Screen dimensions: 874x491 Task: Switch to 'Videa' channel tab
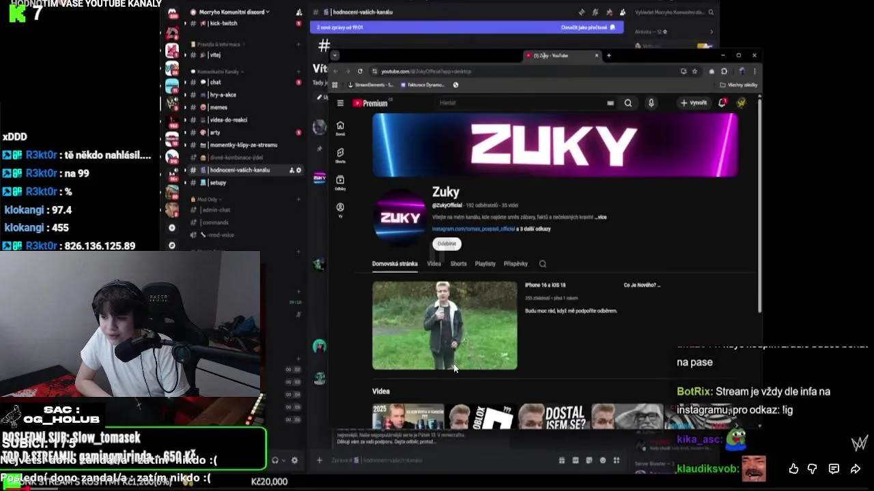pyautogui.click(x=434, y=264)
